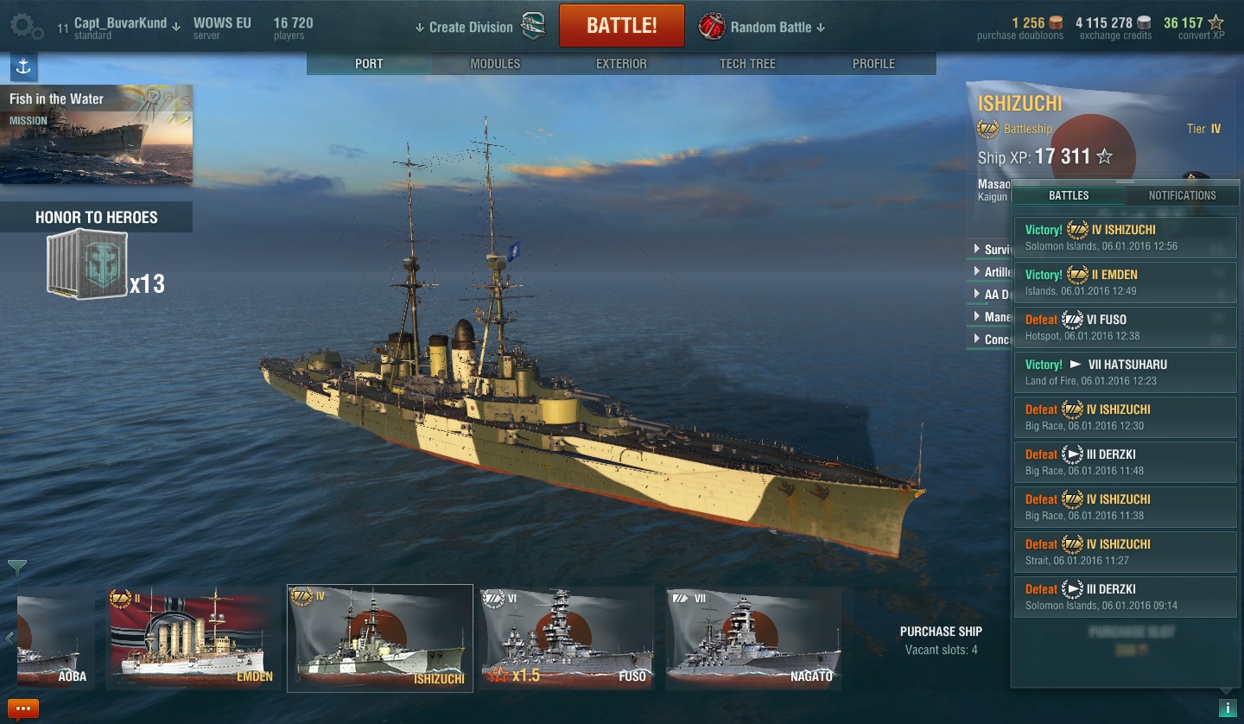Switch to the Notifications tab

pyautogui.click(x=1182, y=195)
